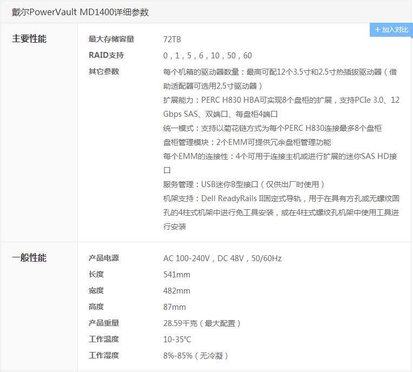
Task: Click the RAID levels value 0,1,5,6,10,50,60
Action: click(x=208, y=56)
